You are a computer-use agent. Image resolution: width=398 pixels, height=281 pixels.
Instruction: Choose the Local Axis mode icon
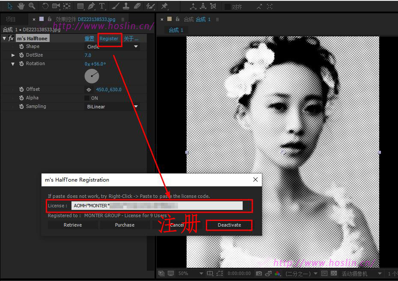coord(193,6)
